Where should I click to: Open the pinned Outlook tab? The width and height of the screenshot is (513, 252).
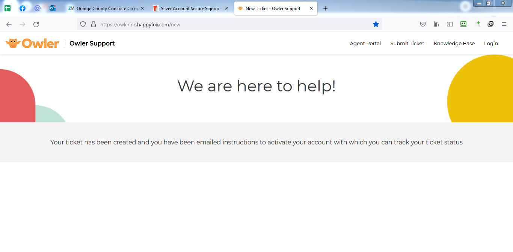53,8
